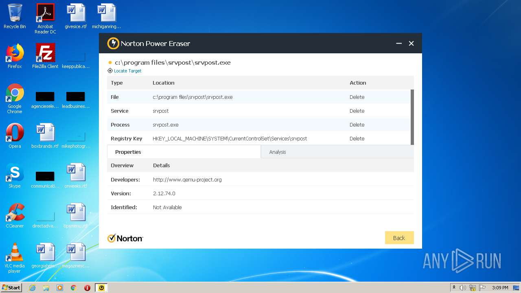Open Acrobat Reader DC desktop icon
Viewport: 521px width, 293px height.
pos(45,19)
